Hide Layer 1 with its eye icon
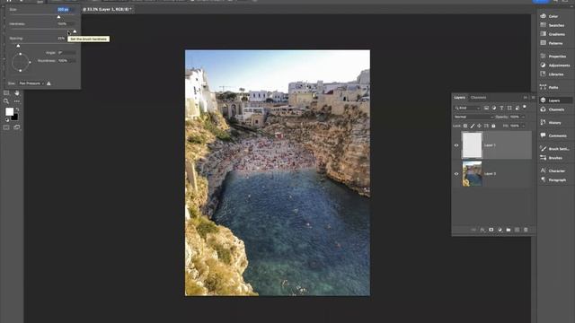575x323 pixels. (456, 145)
